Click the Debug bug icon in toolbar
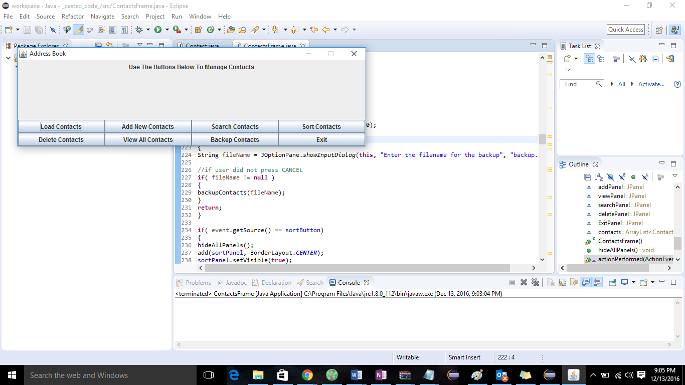685x385 pixels. pos(139,30)
